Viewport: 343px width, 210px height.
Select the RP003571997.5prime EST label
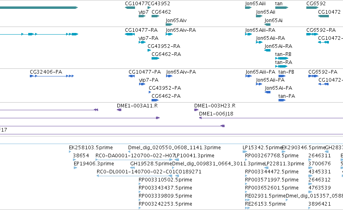272,180
